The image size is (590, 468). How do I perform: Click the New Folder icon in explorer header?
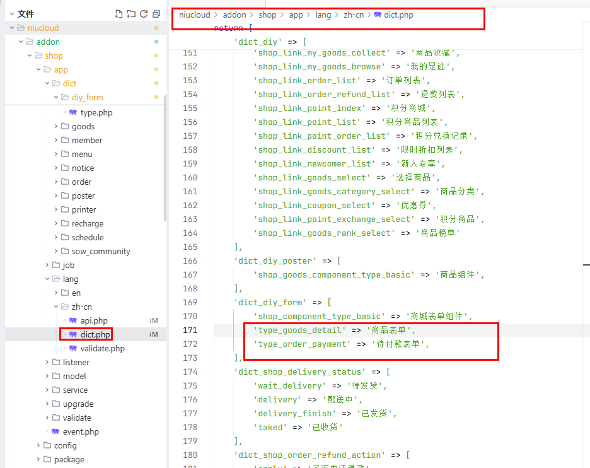point(131,14)
